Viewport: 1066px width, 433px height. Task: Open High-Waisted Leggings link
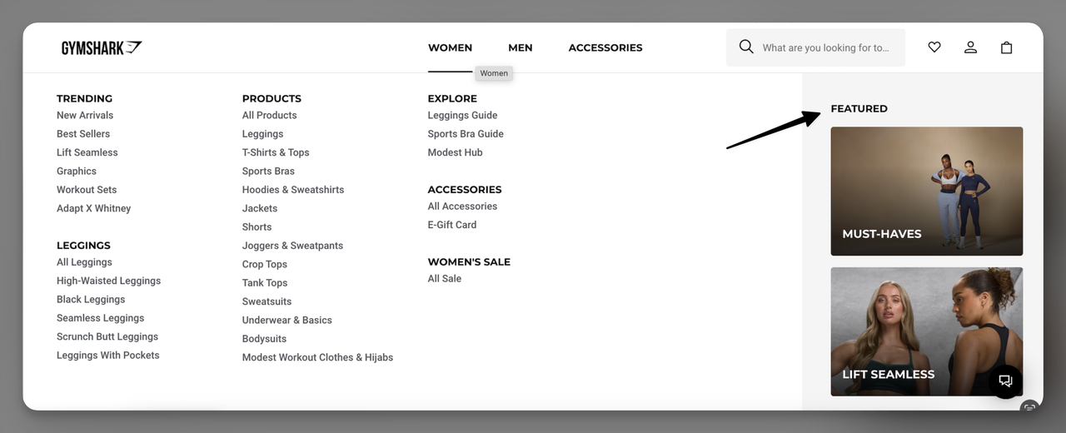[x=108, y=281]
